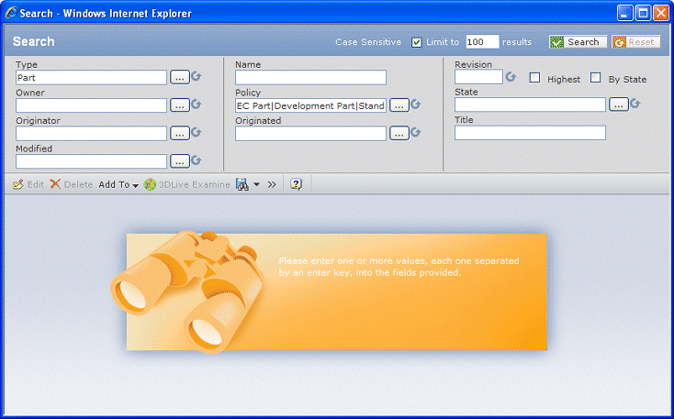This screenshot has width=674, height=419.
Task: Click into the Title input field
Action: [530, 133]
